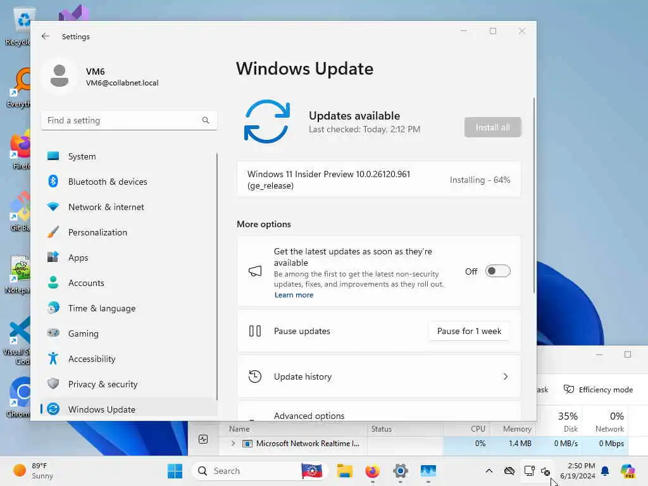Click the paintbrush Personalization icon
Image resolution: width=648 pixels, height=486 pixels.
coord(53,232)
